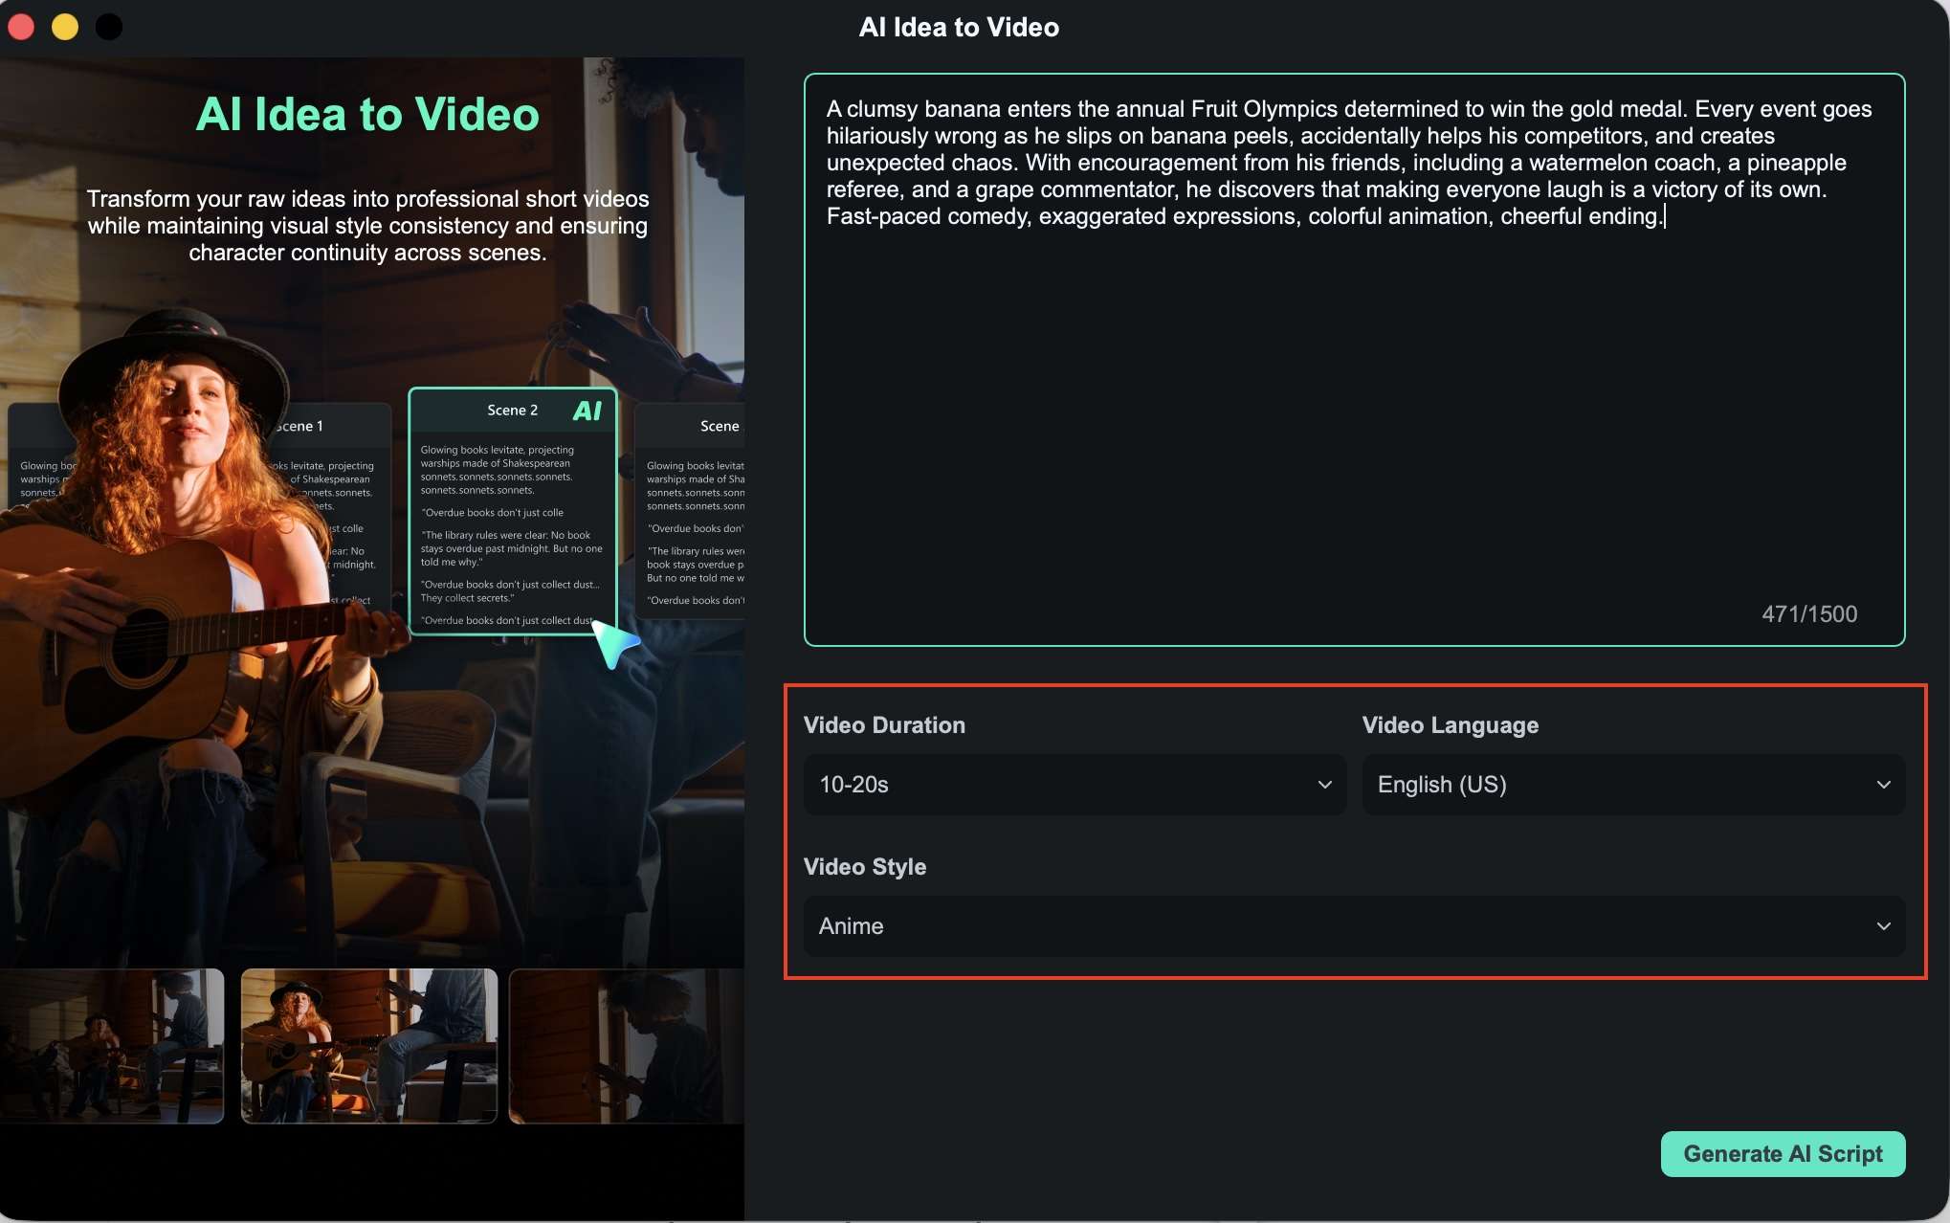Open the Anime Video Style dropdown
Viewport: 1950px width, 1223px height.
pos(1354,926)
